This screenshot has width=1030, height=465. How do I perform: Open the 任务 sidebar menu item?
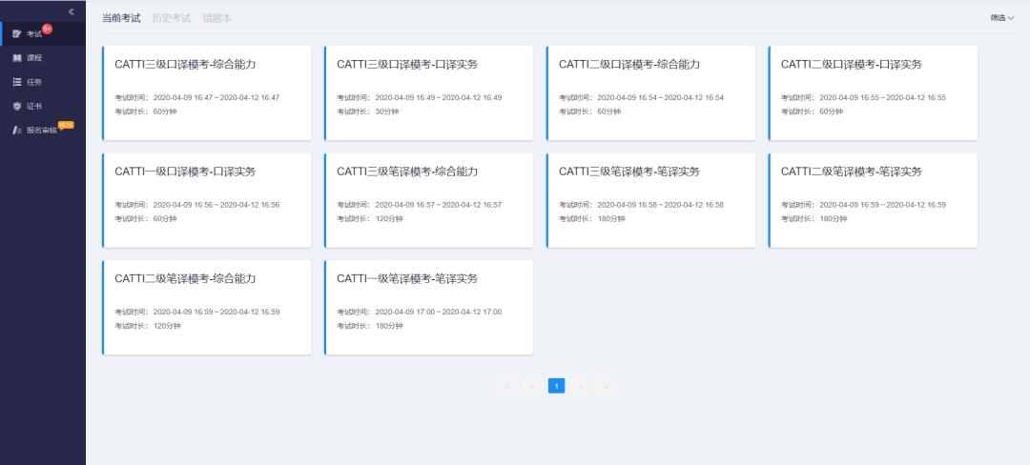tap(43, 82)
